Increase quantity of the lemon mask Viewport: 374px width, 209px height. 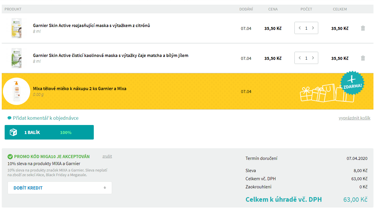coord(313,28)
